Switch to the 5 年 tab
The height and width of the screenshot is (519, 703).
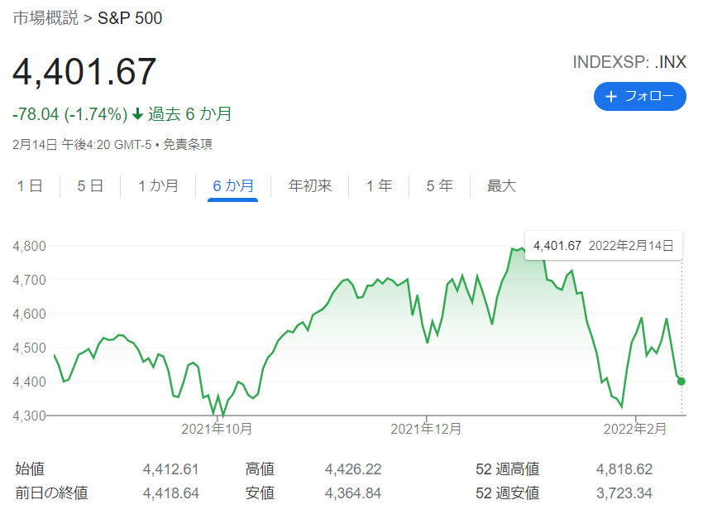(440, 185)
